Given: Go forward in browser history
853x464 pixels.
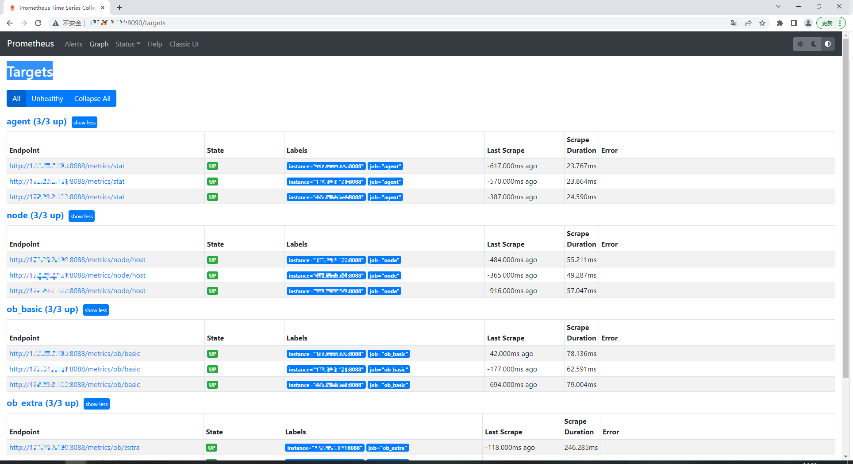Looking at the screenshot, I should click(x=24, y=23).
